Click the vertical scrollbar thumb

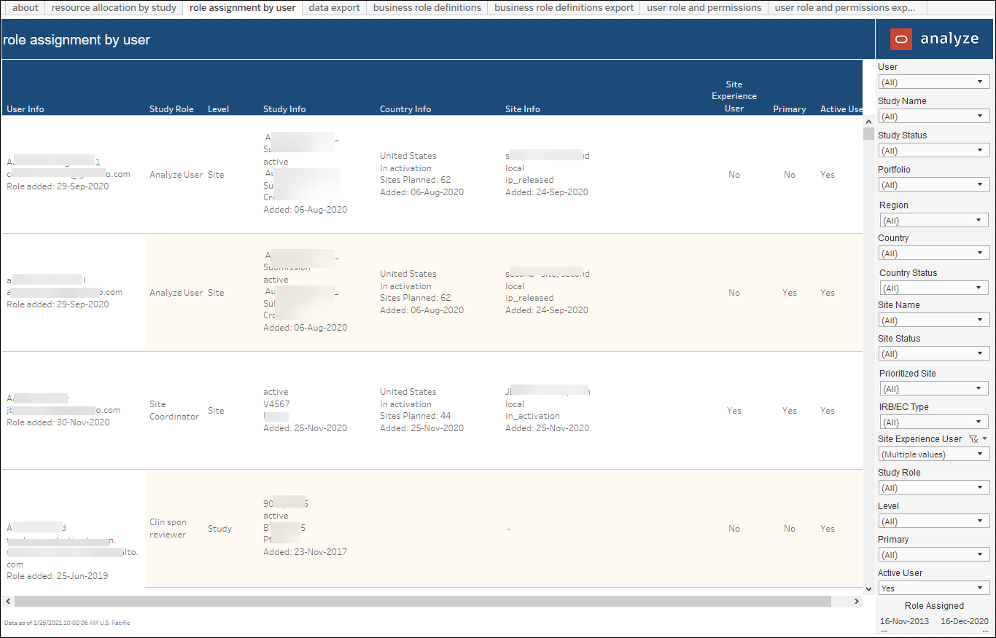[x=868, y=133]
